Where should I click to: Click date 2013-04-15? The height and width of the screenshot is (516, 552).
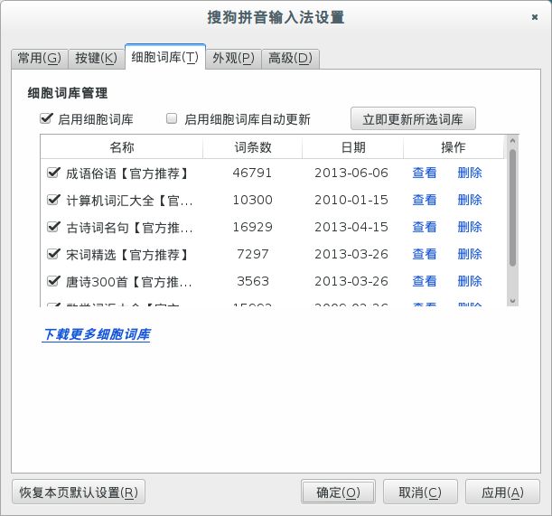pyautogui.click(x=351, y=227)
